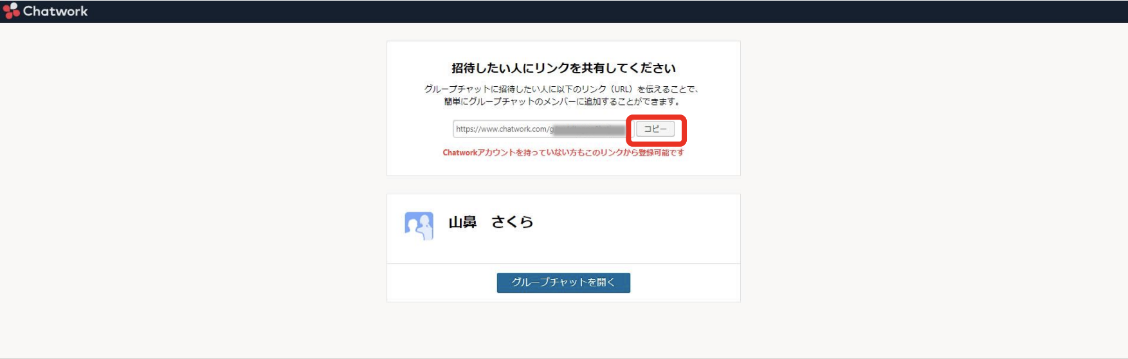Open the グループチャットを開く button
Viewport: 1128px width, 359px height.
point(563,282)
